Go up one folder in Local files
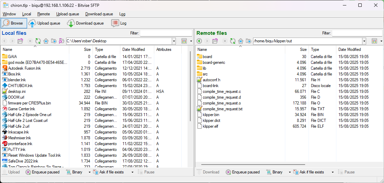Viewport: 384px width, 183px height. 20,41
